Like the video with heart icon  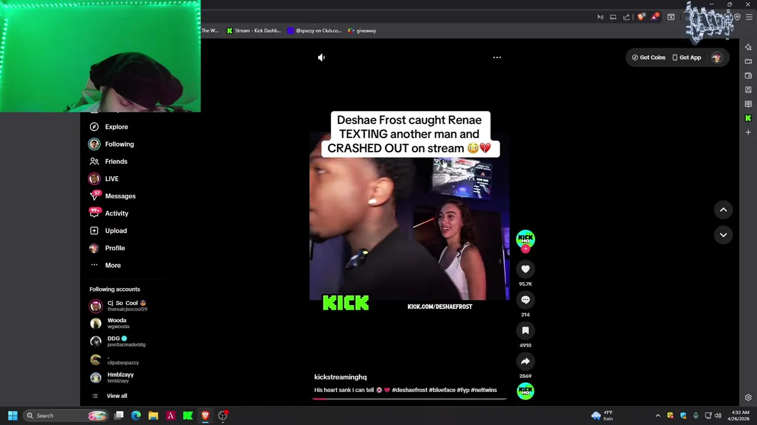click(525, 269)
